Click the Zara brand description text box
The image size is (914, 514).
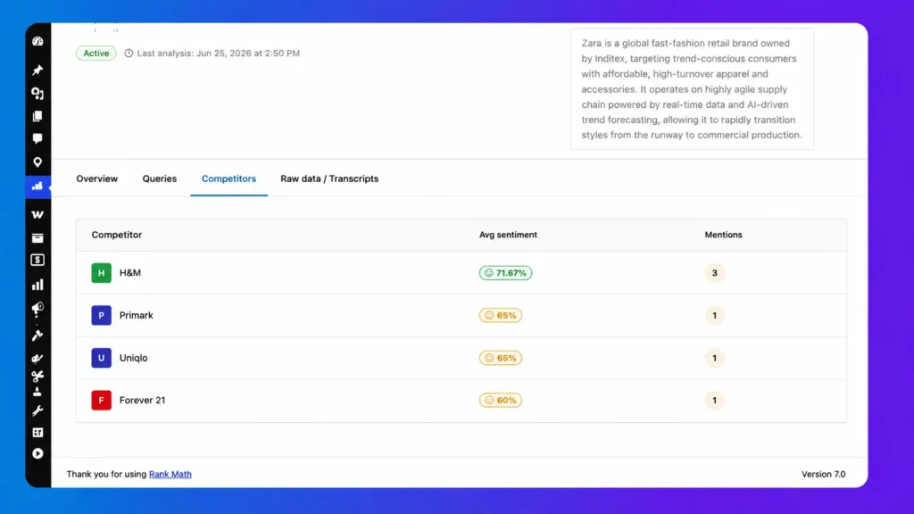692,88
